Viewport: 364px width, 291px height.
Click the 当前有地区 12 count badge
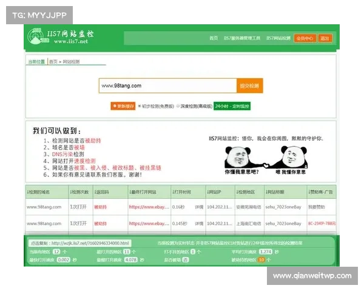(x=56, y=252)
